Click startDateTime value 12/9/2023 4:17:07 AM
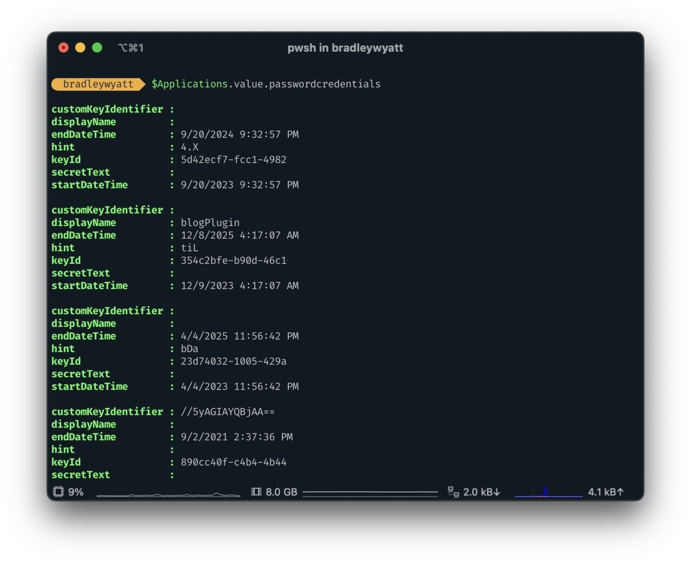The image size is (691, 563). [x=240, y=286]
